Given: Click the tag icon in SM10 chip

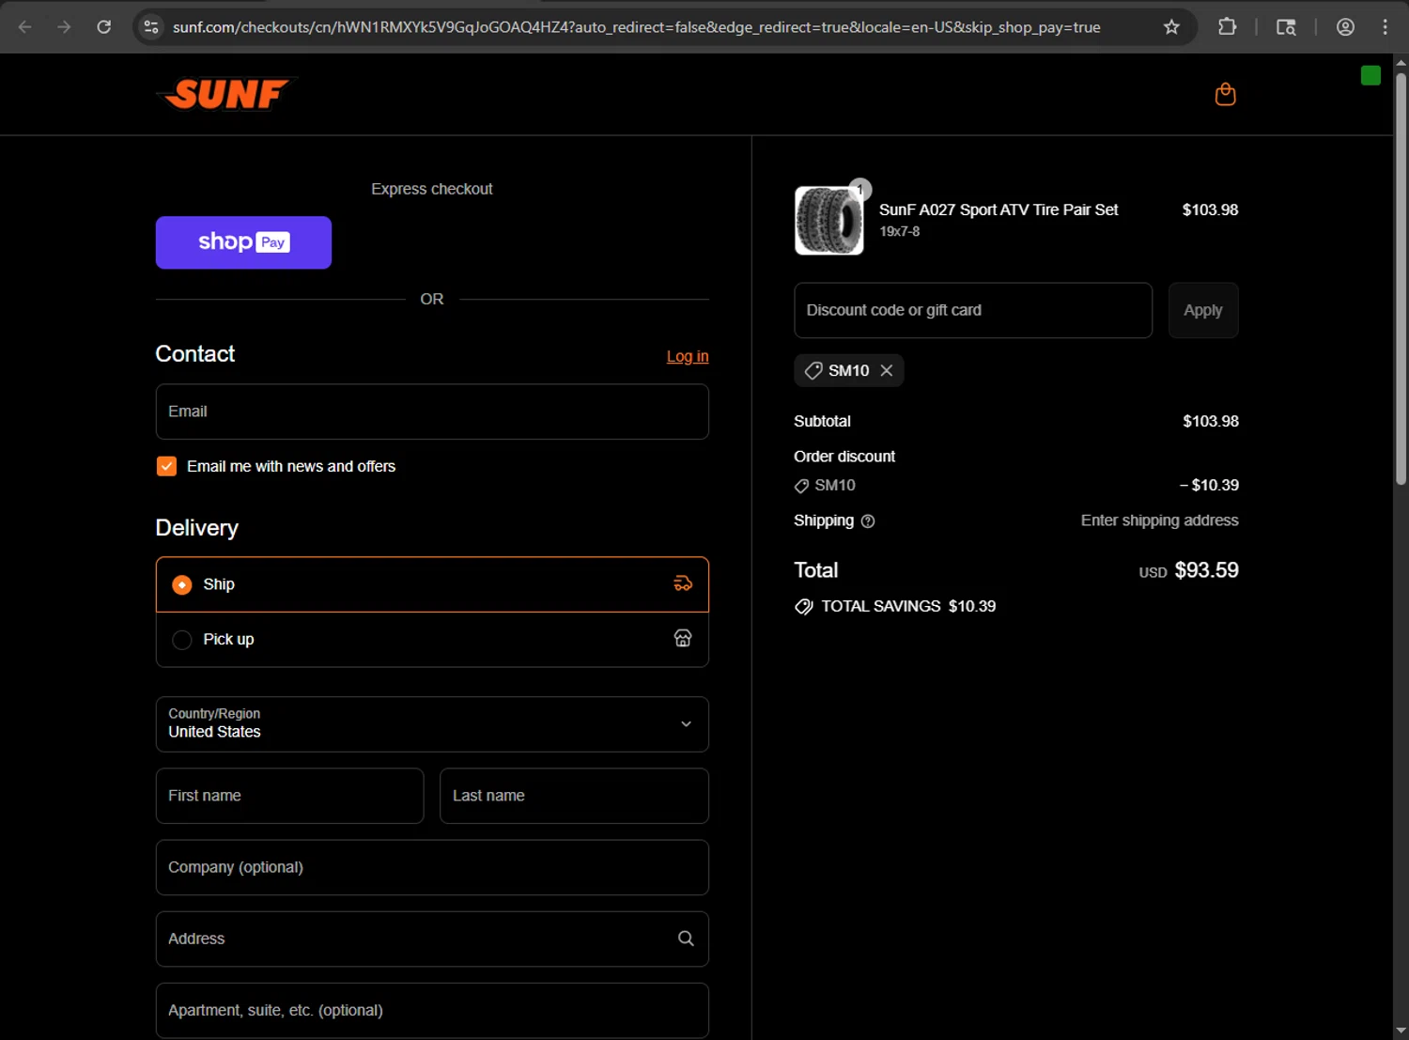Looking at the screenshot, I should tap(813, 370).
